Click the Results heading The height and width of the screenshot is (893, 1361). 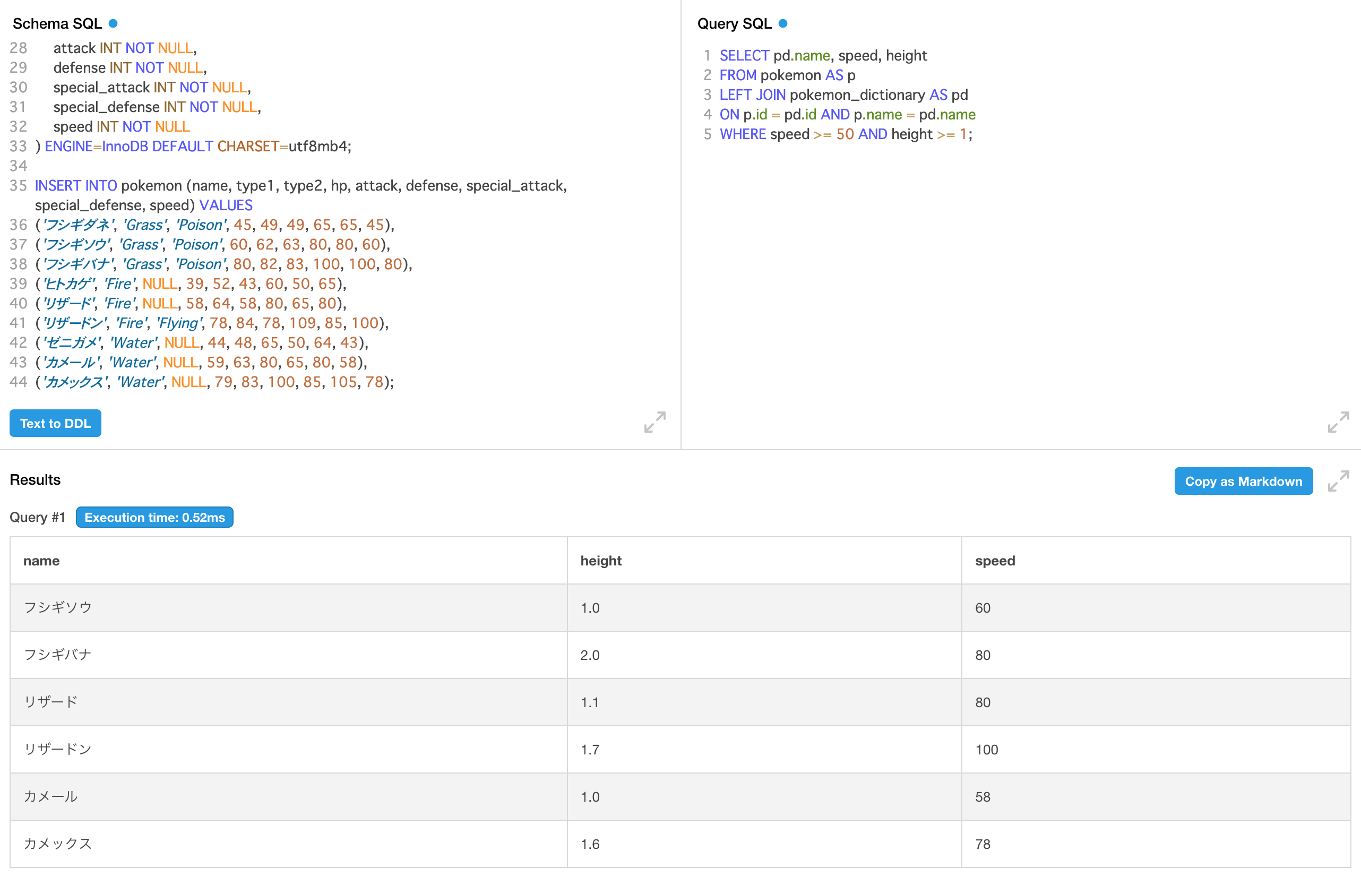point(35,479)
